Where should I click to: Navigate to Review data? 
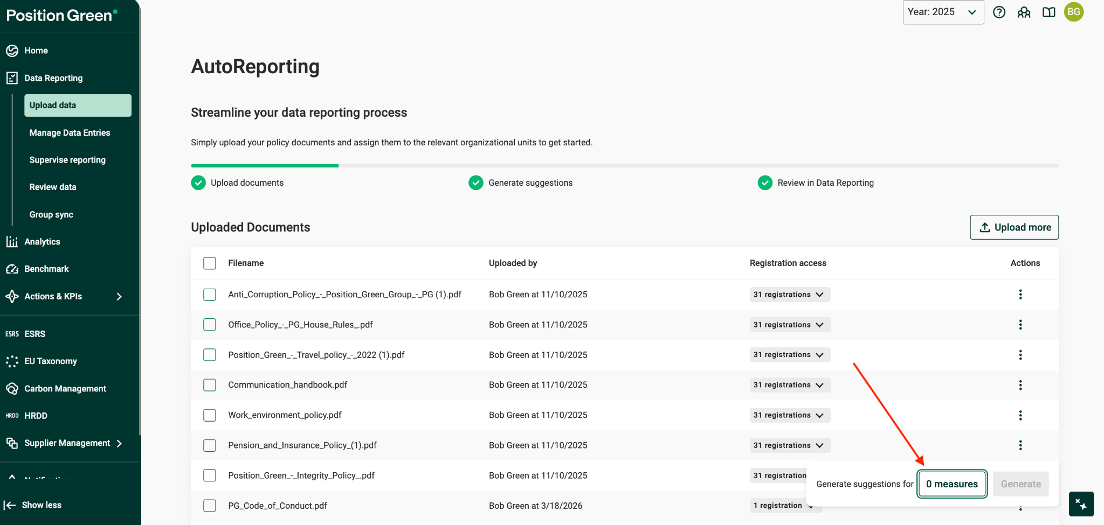pos(53,187)
